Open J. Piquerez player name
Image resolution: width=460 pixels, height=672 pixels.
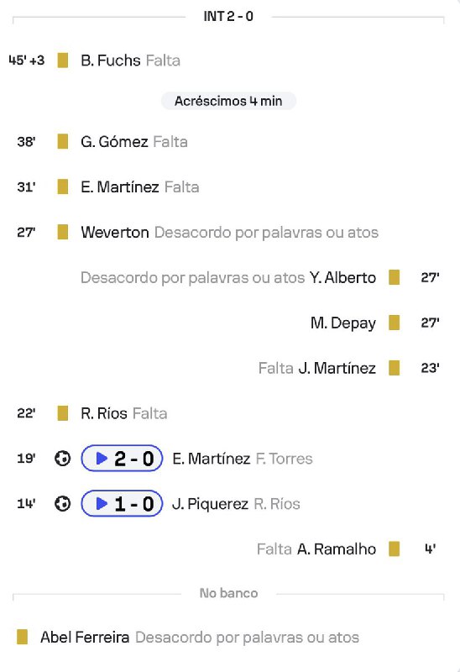[x=210, y=504]
